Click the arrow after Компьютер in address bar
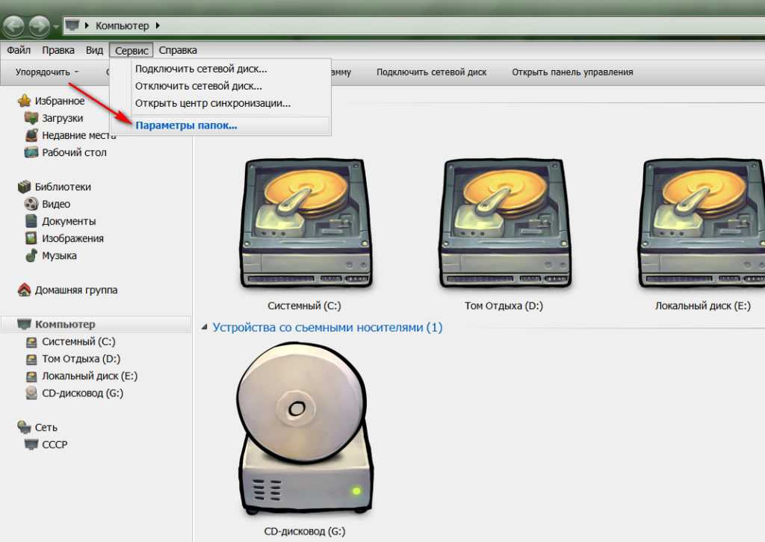 [x=158, y=26]
